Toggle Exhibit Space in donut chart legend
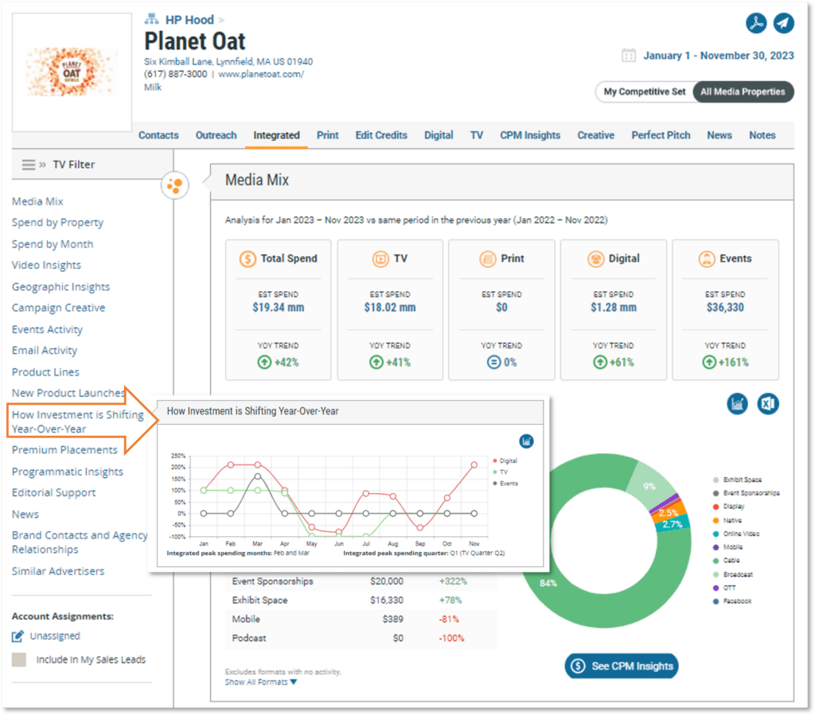Screen dimensions: 815x715 coord(738,480)
